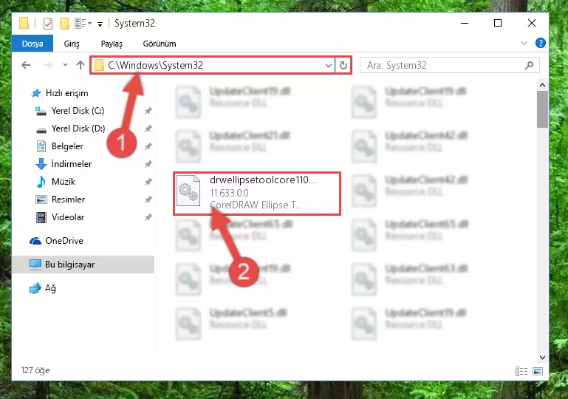Click the search magnifier icon
The width and height of the screenshot is (568, 399).
tap(529, 65)
